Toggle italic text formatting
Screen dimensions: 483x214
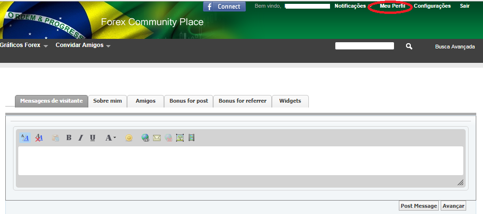coord(80,138)
